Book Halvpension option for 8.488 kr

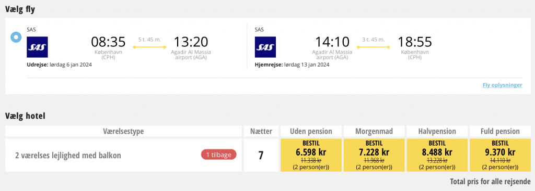tap(437, 155)
